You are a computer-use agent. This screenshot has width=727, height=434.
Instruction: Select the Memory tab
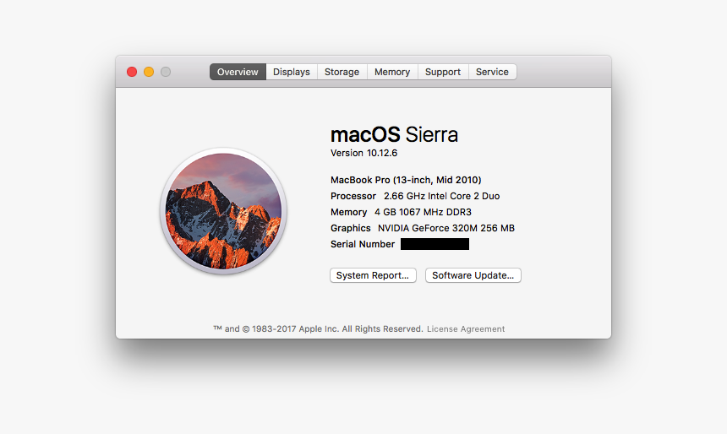point(392,72)
